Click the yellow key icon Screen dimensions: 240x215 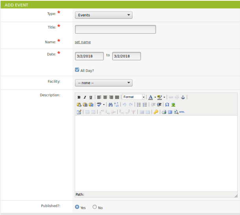(156, 112)
